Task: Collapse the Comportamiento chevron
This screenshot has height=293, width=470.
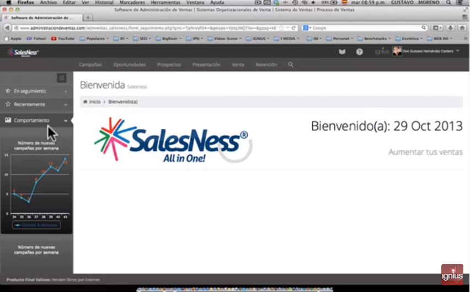Action: 66,121
